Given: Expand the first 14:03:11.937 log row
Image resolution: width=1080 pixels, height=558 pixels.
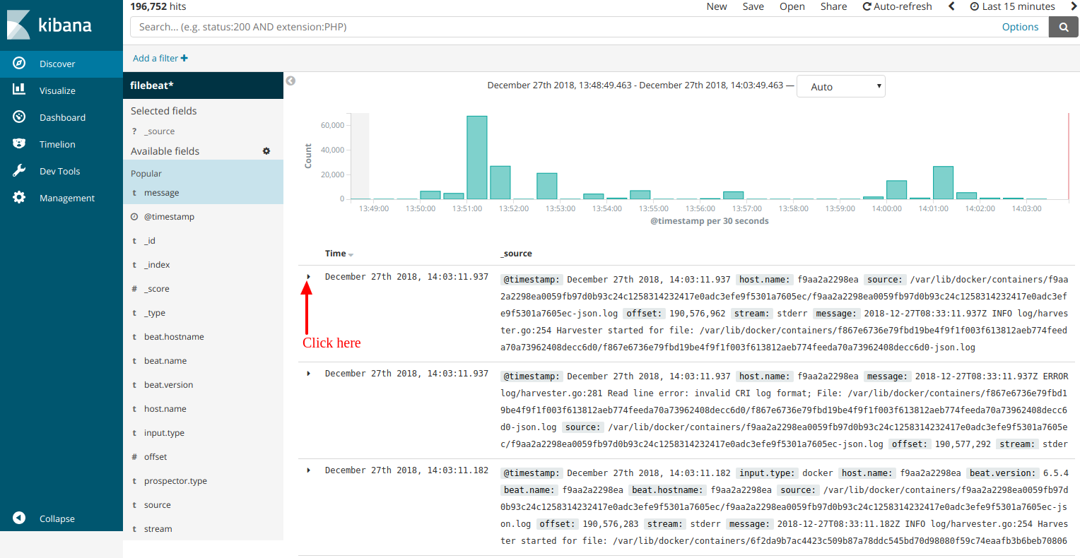Looking at the screenshot, I should pyautogui.click(x=309, y=277).
